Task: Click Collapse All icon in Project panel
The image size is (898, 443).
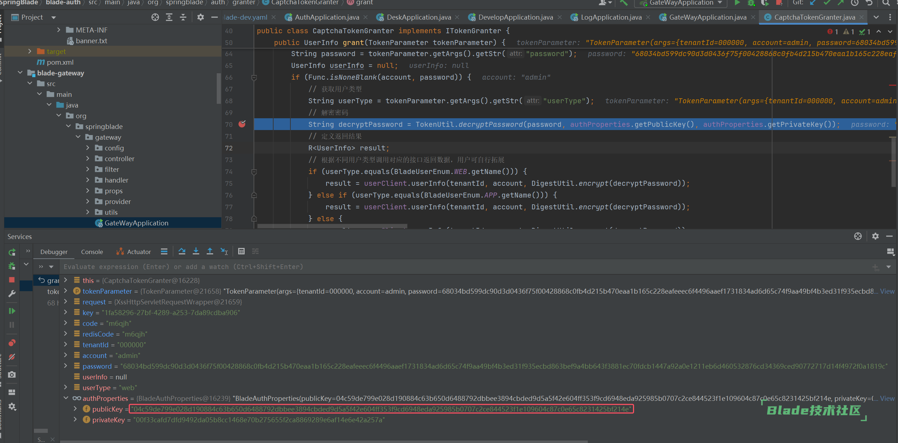Action: [x=183, y=17]
